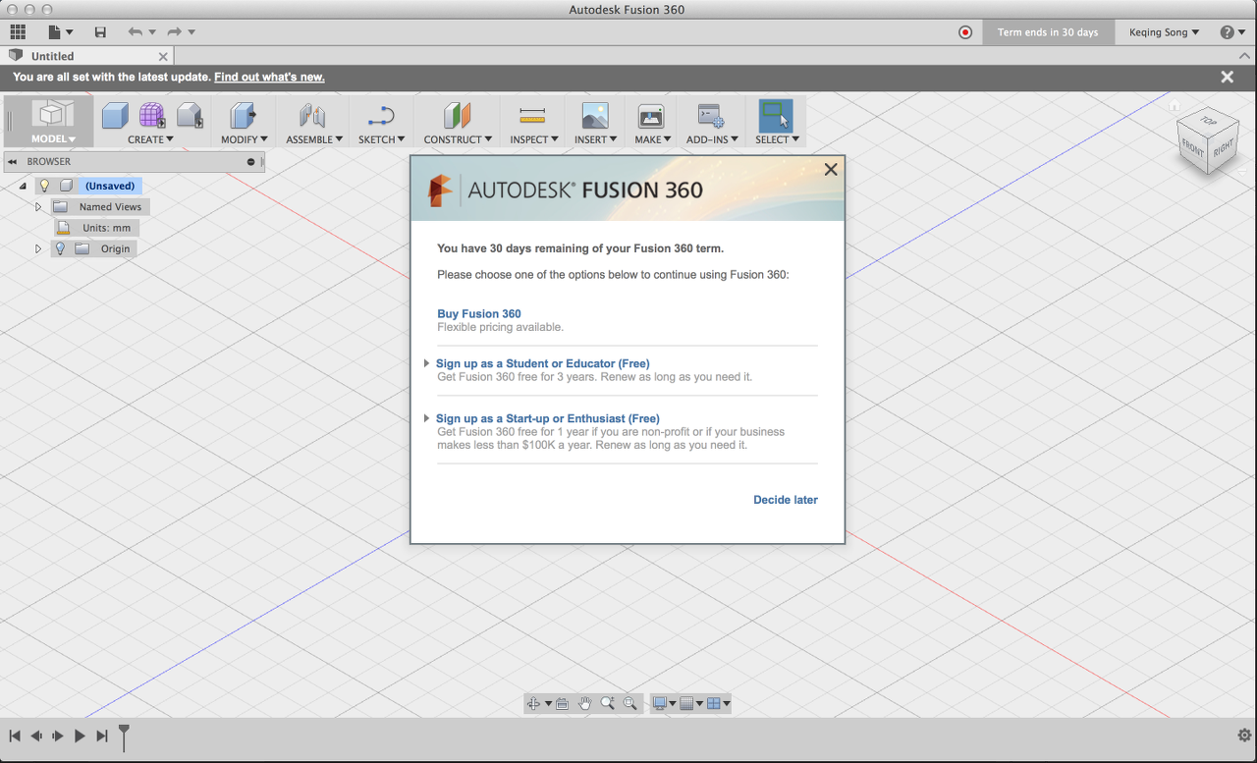Click the Display Settings monitor icon

tap(659, 703)
